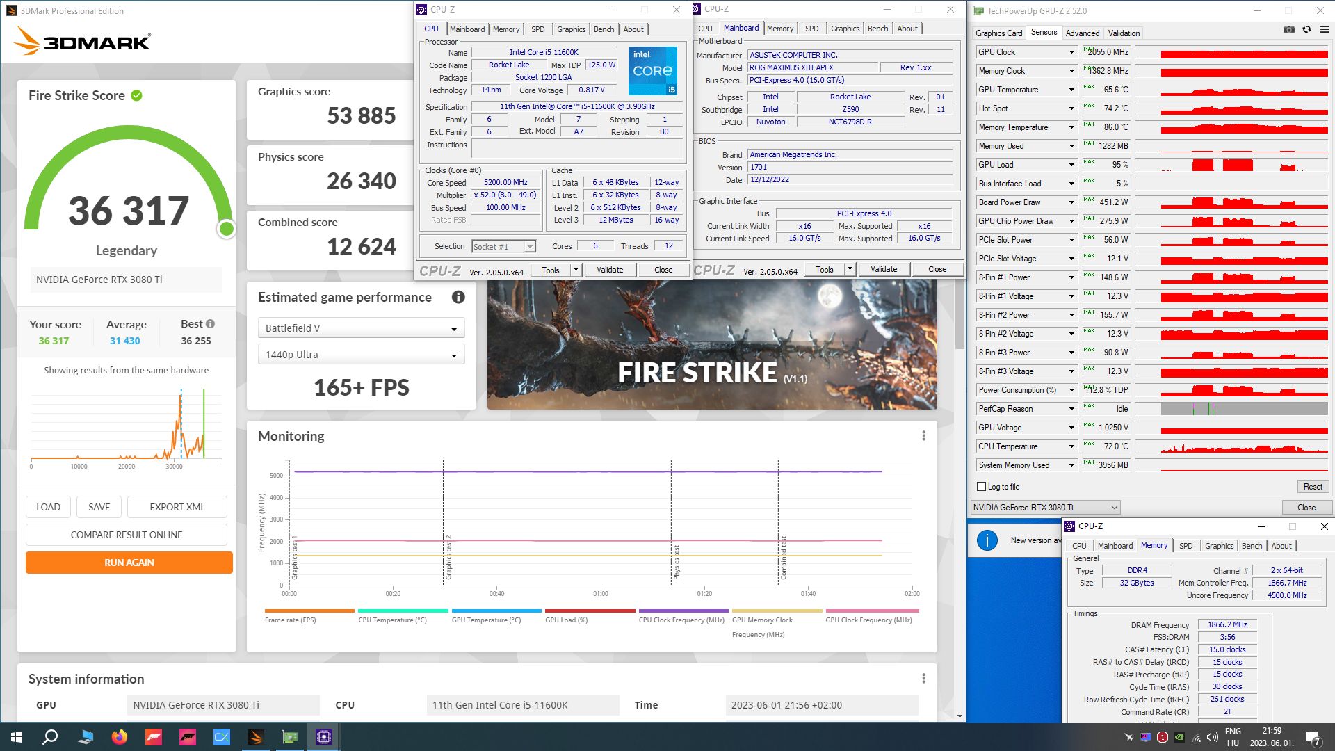Open the notification center icon
The width and height of the screenshot is (1335, 751).
1313,738
